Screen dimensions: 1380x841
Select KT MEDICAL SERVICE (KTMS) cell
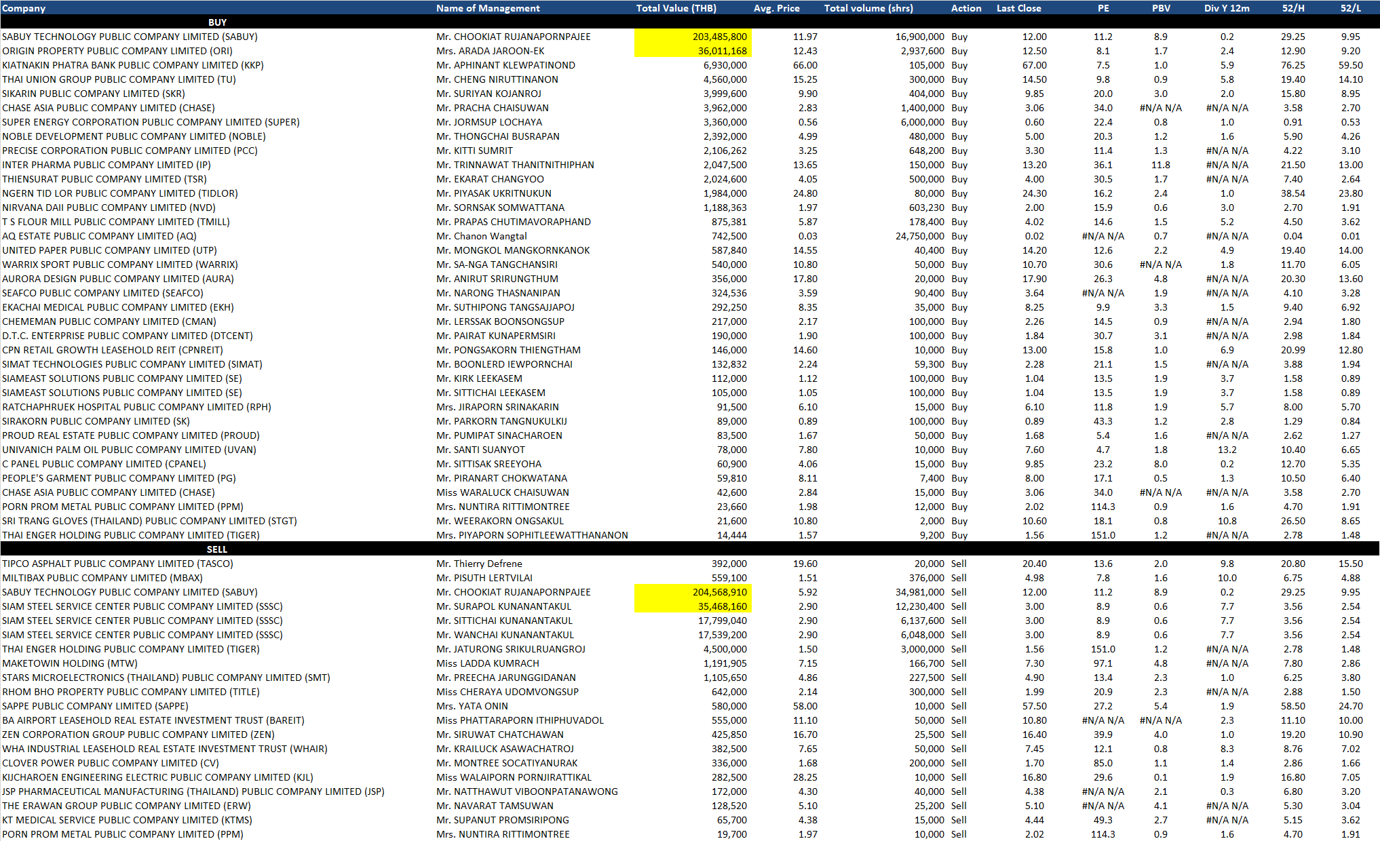(x=127, y=820)
